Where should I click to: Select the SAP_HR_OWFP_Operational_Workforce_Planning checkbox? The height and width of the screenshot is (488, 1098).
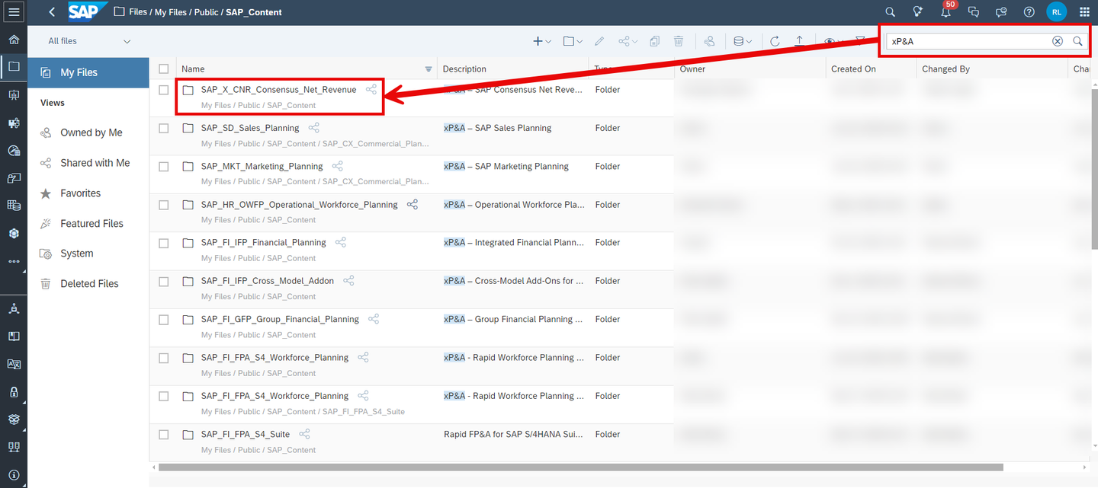[x=163, y=205]
